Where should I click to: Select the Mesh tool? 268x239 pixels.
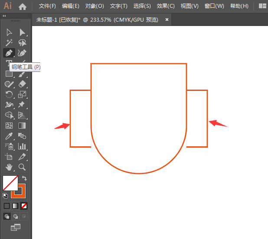click(x=9, y=126)
